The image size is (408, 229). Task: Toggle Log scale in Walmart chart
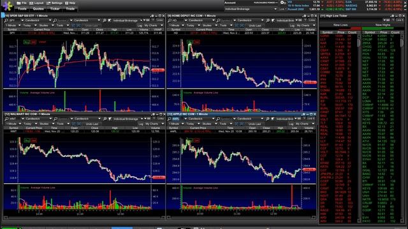(141, 124)
